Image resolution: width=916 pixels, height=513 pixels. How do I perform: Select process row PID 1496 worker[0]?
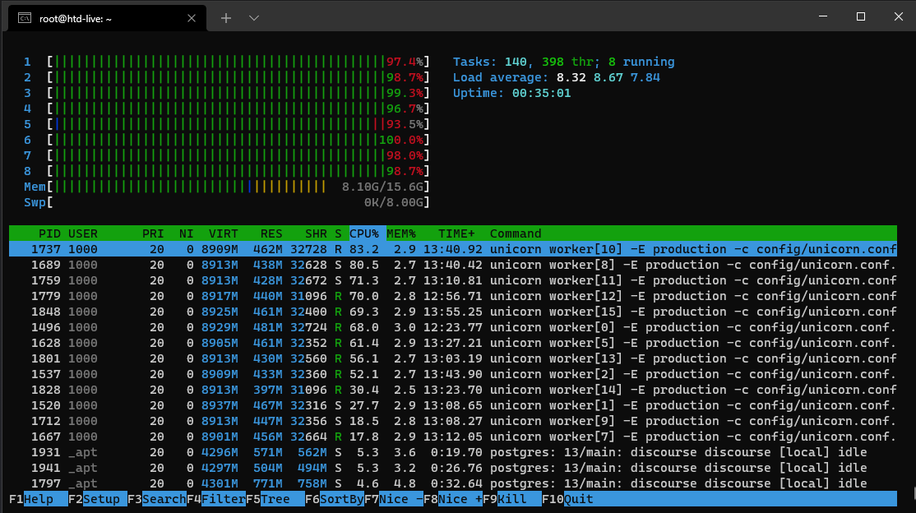[453, 328]
